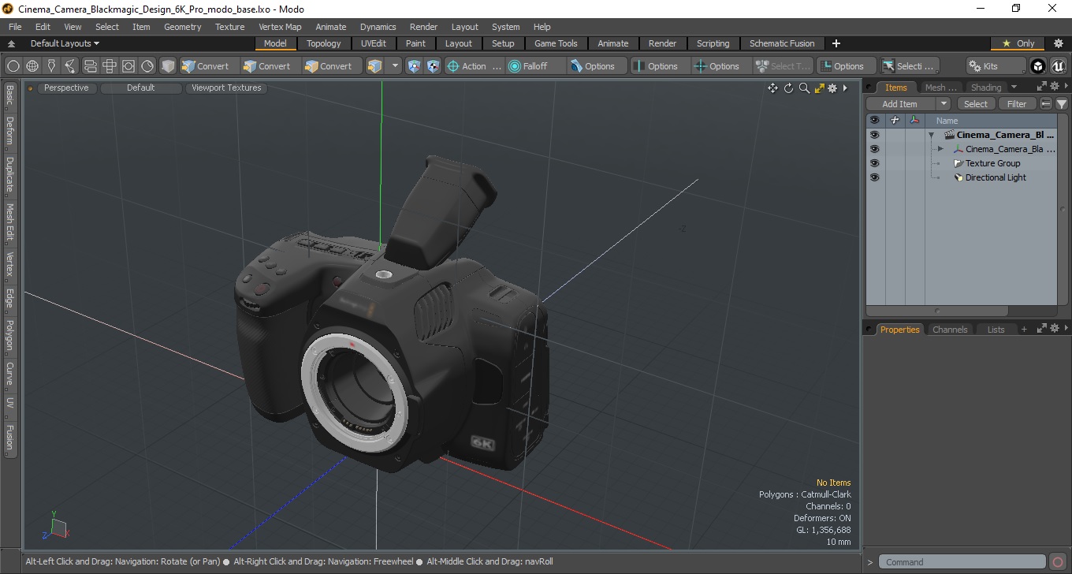
Task: Click the Items panel gear settings icon
Action: coord(1054,87)
